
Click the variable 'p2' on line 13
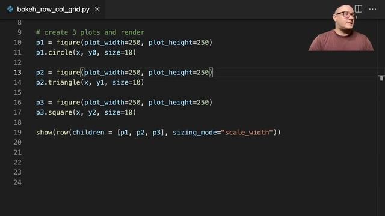pos(40,73)
